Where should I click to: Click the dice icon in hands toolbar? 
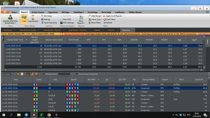coord(22,74)
